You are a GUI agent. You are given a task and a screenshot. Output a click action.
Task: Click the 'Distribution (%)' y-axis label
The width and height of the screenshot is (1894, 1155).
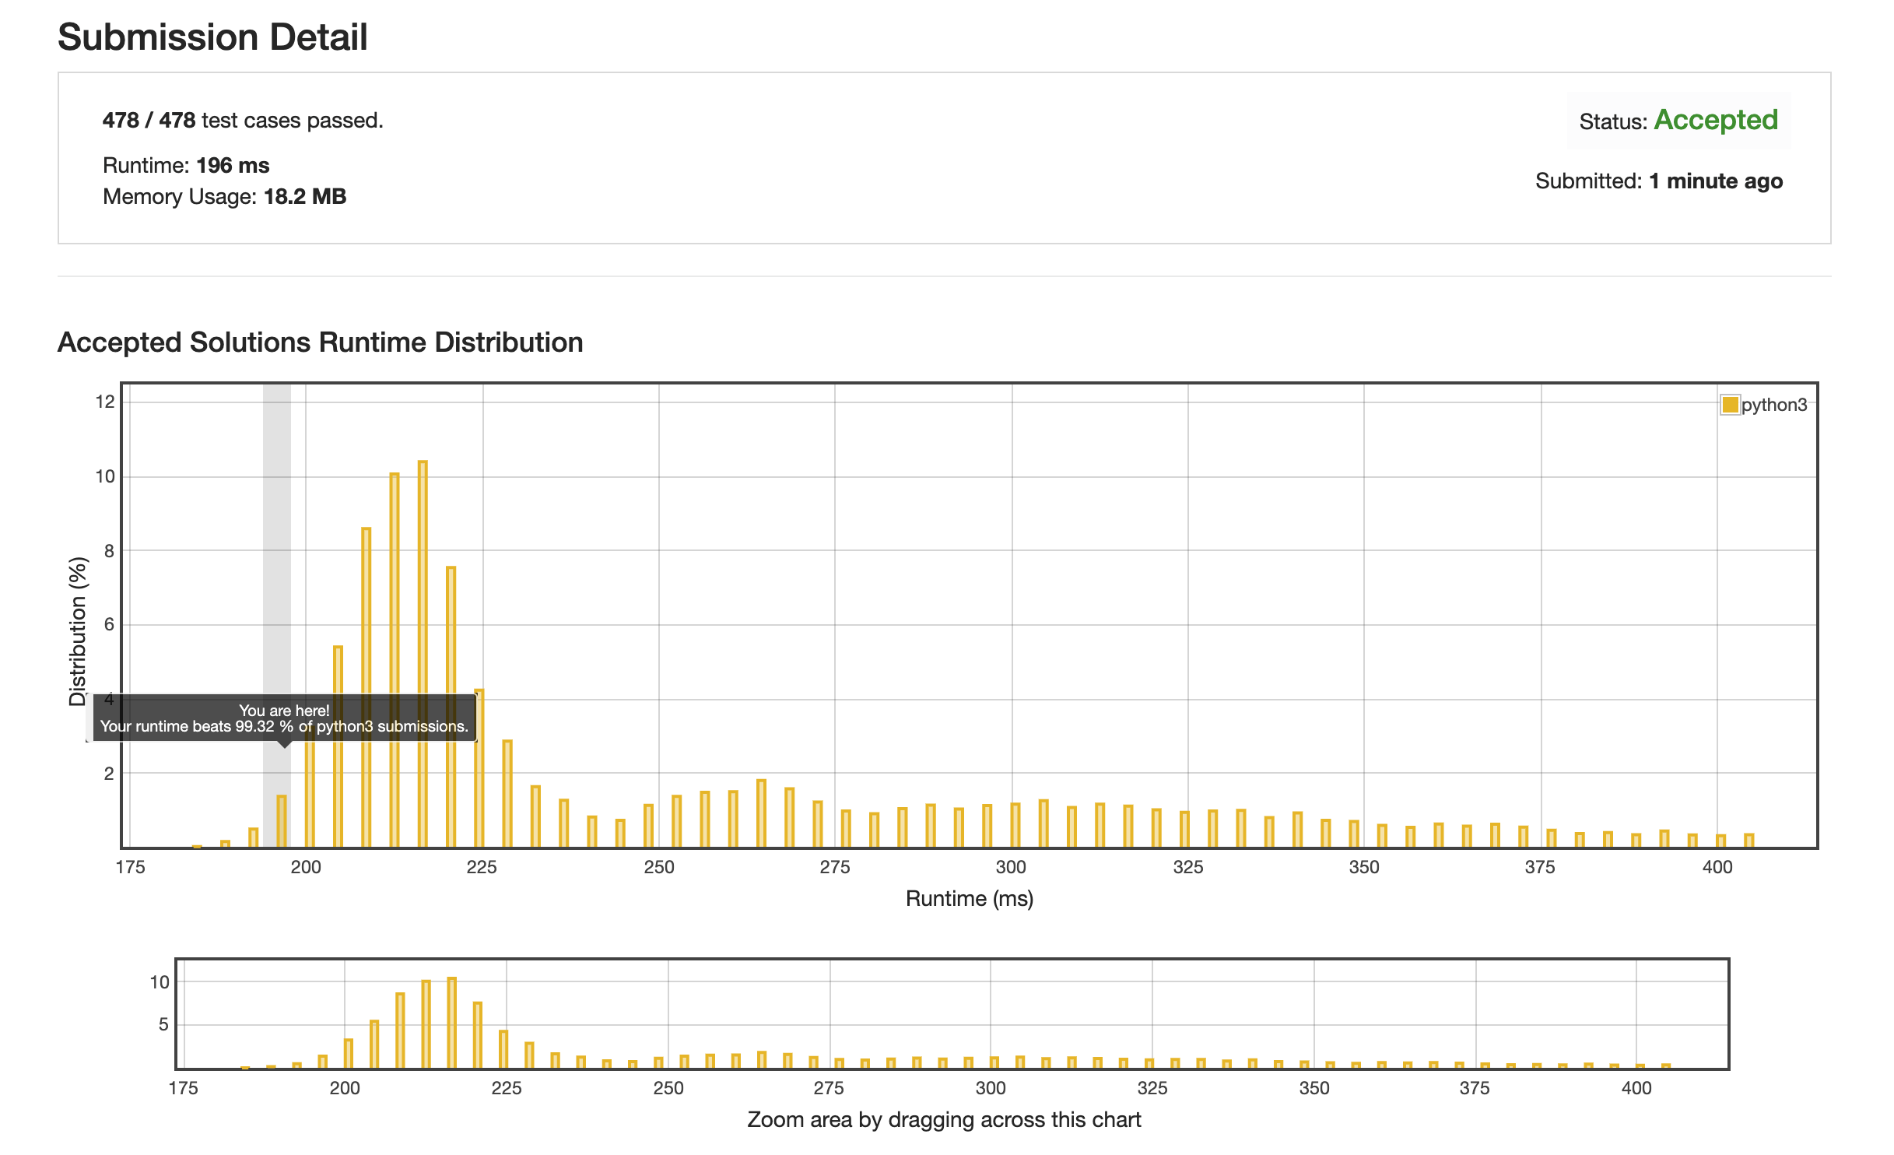pyautogui.click(x=78, y=630)
